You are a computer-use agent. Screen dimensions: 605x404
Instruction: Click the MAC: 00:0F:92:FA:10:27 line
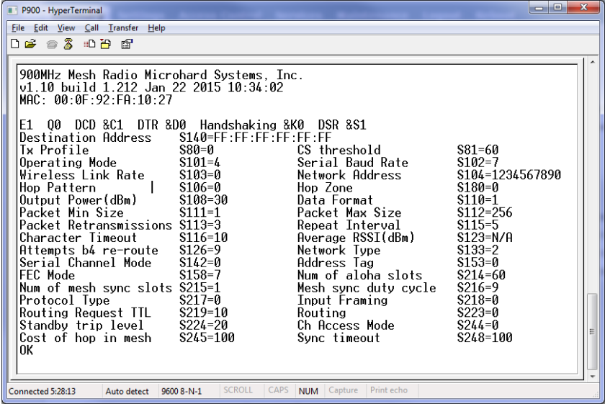coord(96,100)
